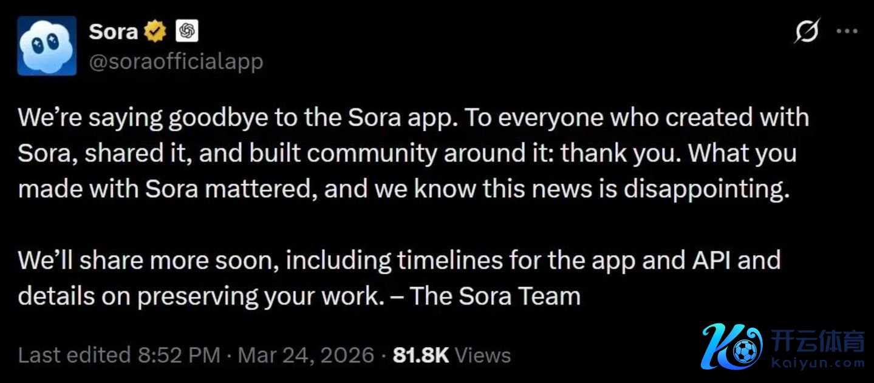The width and height of the screenshot is (874, 383).
Task: Click the Mar 24, 2026 date
Action: click(306, 355)
